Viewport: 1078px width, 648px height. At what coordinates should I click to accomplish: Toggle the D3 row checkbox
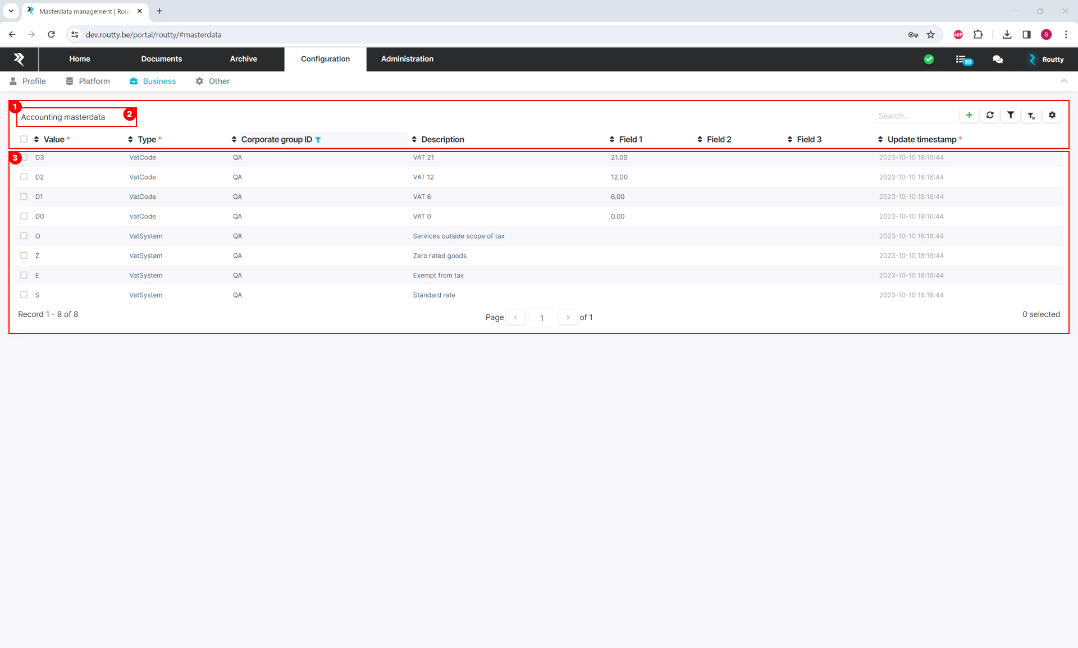point(24,157)
